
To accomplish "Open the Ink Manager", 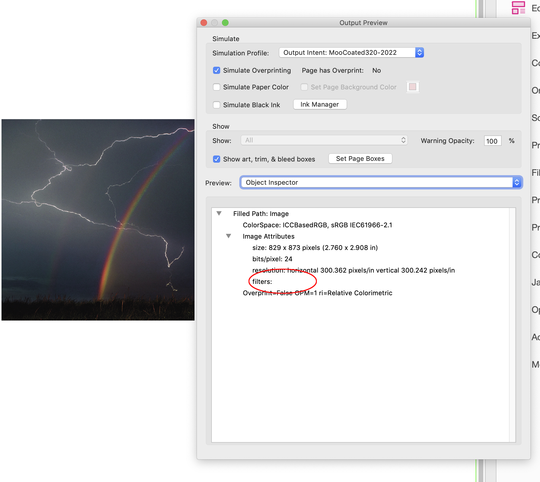I will pos(320,104).
